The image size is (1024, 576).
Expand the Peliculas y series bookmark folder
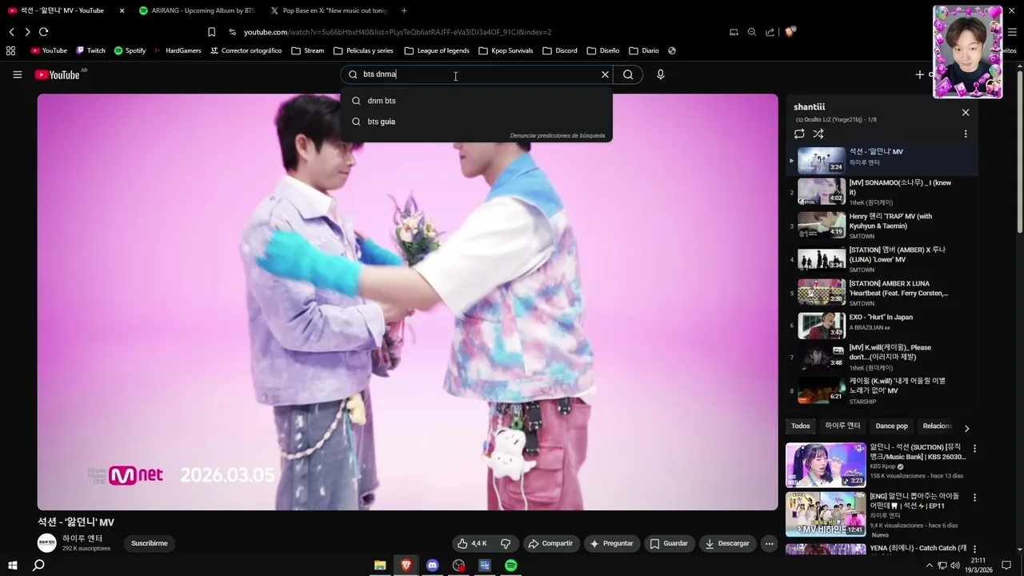point(362,50)
